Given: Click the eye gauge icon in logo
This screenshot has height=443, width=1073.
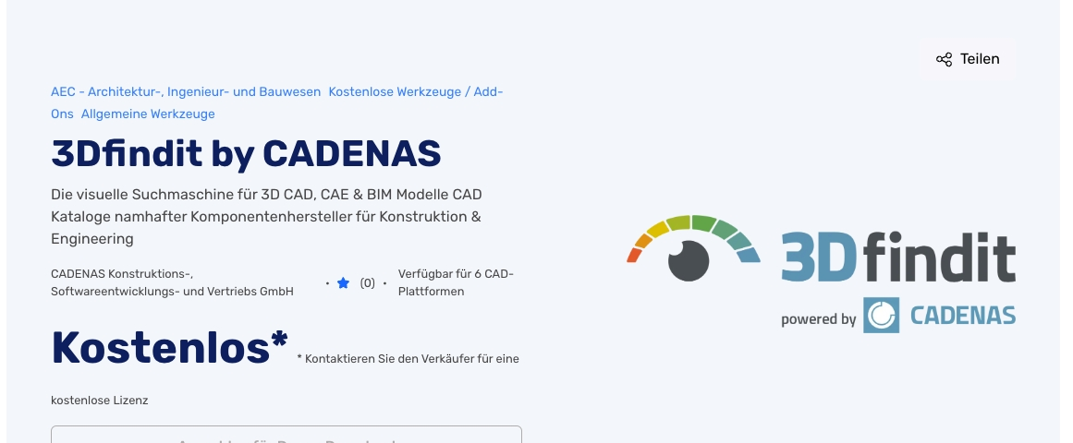Looking at the screenshot, I should click(692, 248).
